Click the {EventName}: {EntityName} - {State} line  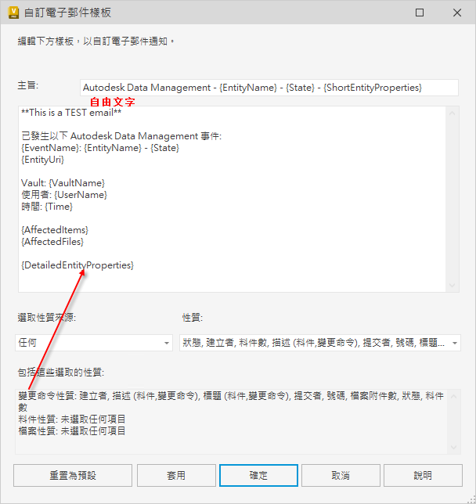point(100,148)
